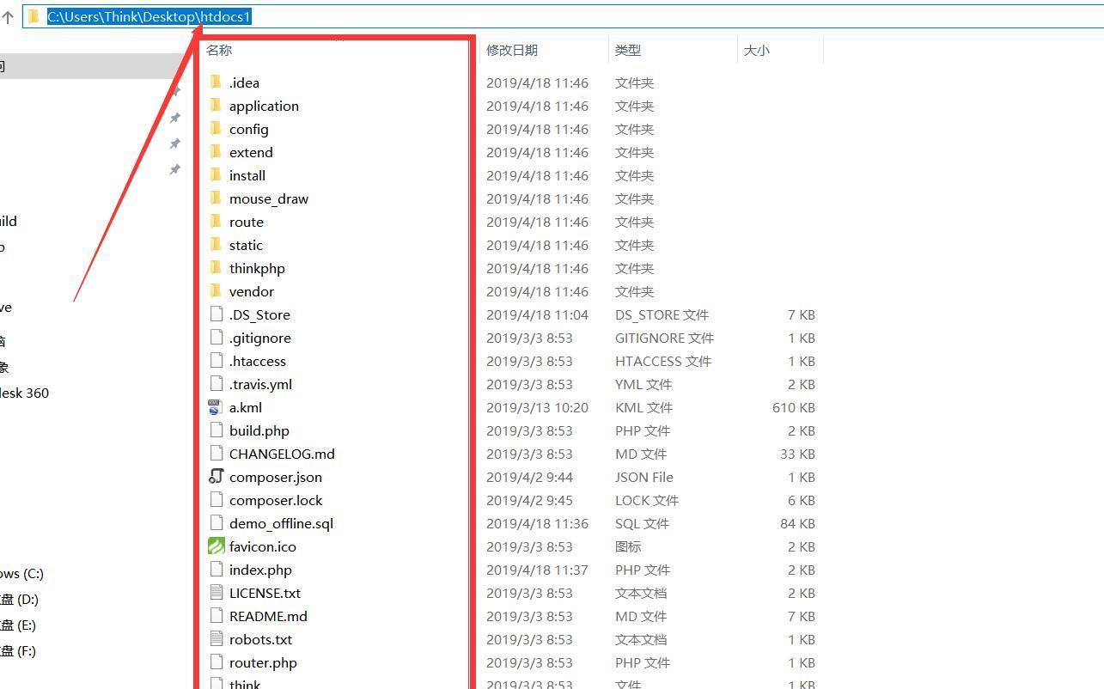
Task: Click the 2019/3/13 10:20 date cell
Action: pyautogui.click(x=537, y=407)
